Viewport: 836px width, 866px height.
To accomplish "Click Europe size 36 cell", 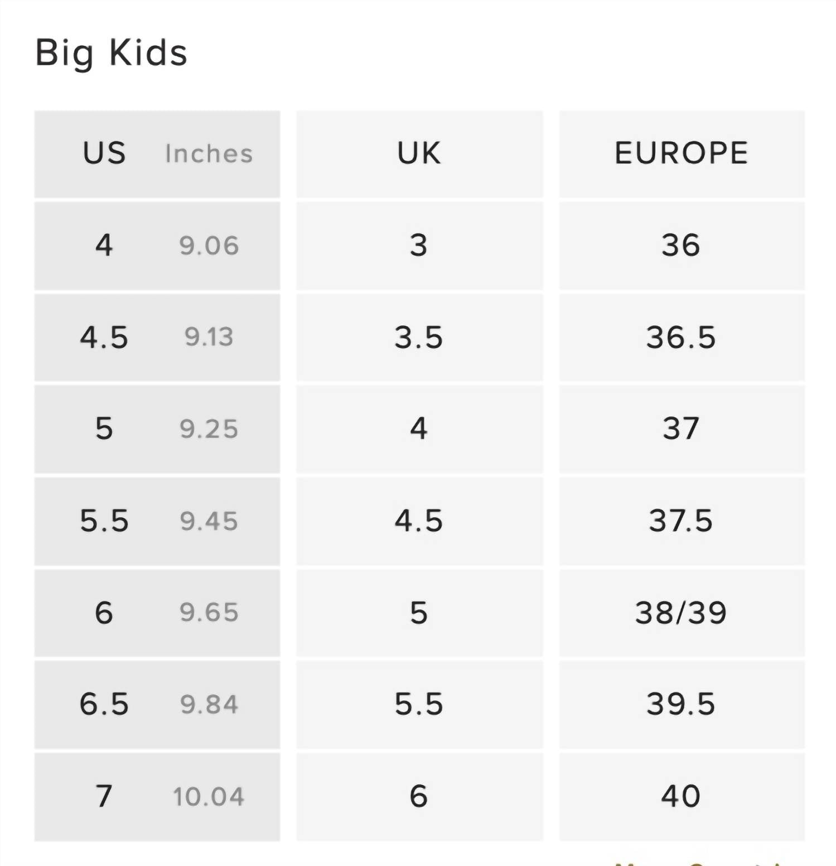I will pos(681,246).
